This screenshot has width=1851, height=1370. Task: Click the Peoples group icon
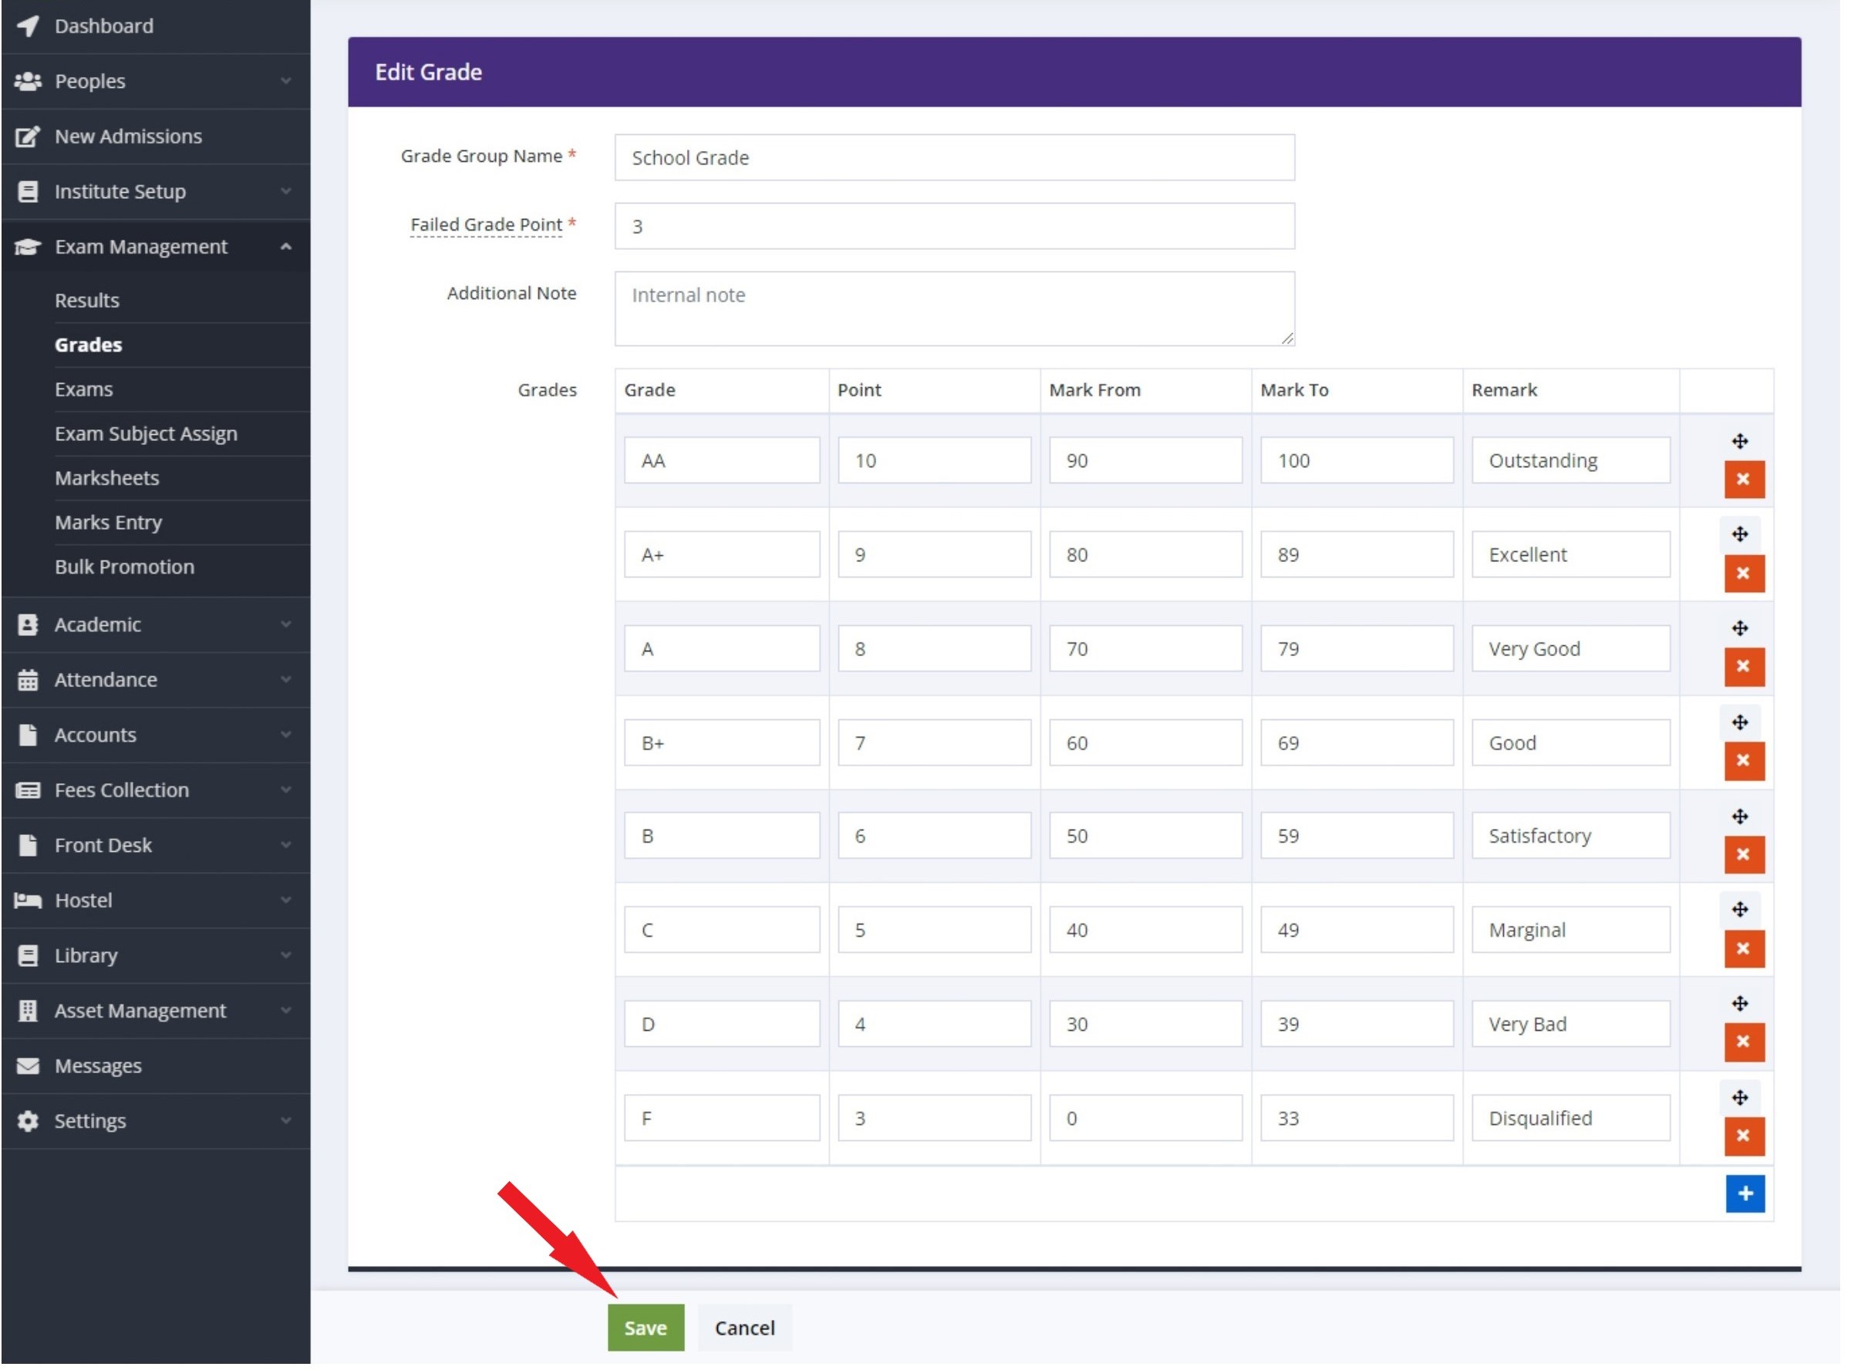click(x=29, y=81)
